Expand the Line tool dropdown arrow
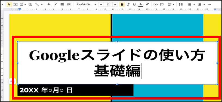This screenshot has height=102, width=222. 42,5
